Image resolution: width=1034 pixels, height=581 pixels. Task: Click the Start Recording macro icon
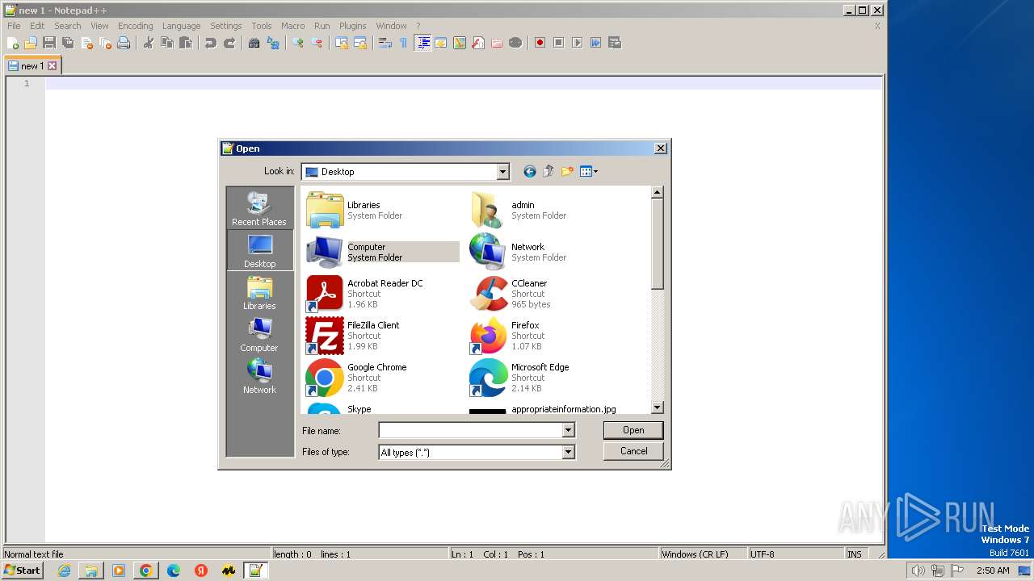(540, 43)
